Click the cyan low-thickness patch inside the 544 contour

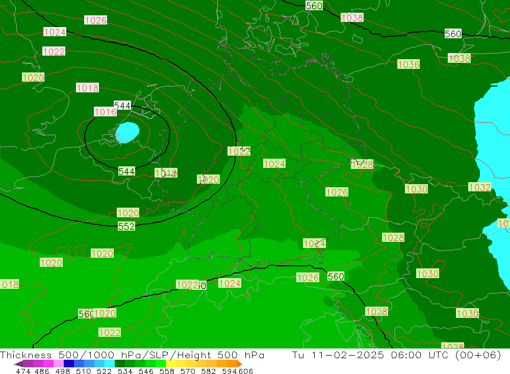(x=127, y=132)
